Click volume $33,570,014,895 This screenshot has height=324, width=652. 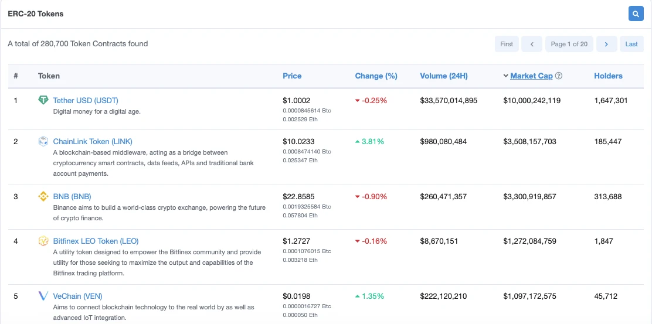point(449,100)
